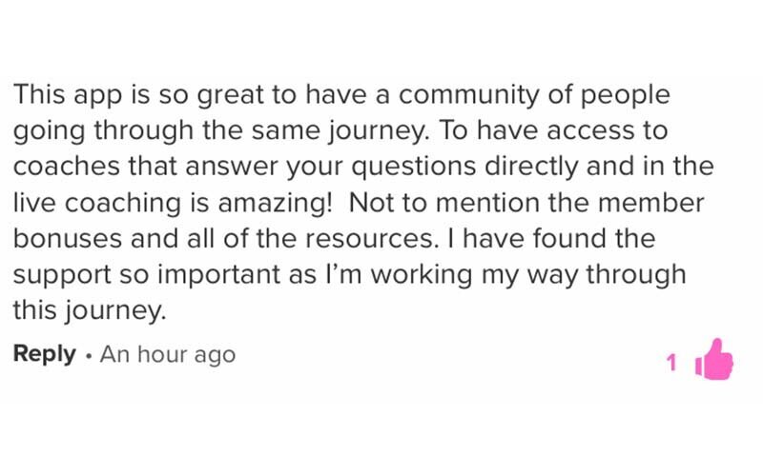Click the word 'amazing!' in the comment

pos(285,202)
